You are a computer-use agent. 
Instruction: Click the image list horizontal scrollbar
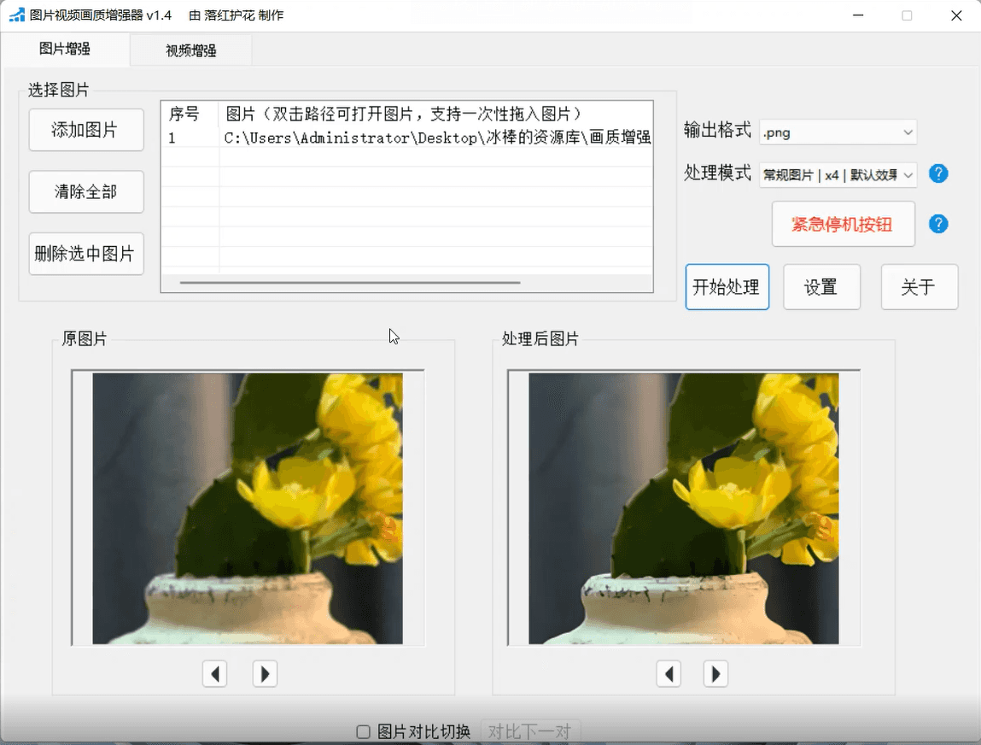pos(350,282)
